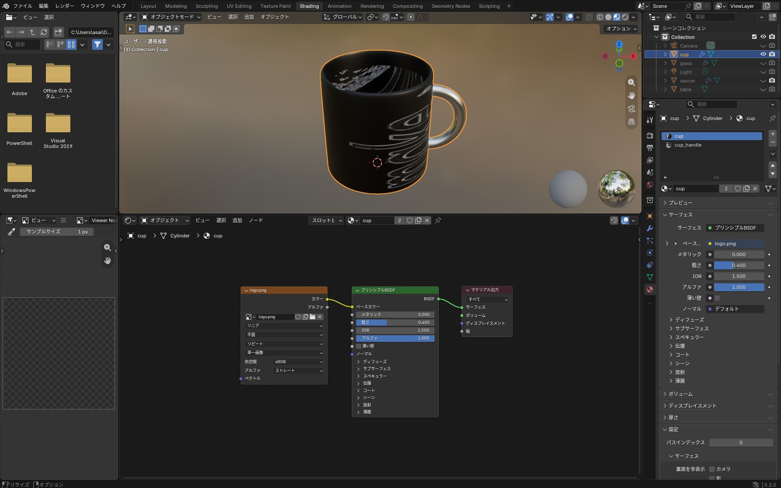This screenshot has height=488, width=781.
Task: Open the Linear interpolation dropdown on image node
Action: point(284,326)
